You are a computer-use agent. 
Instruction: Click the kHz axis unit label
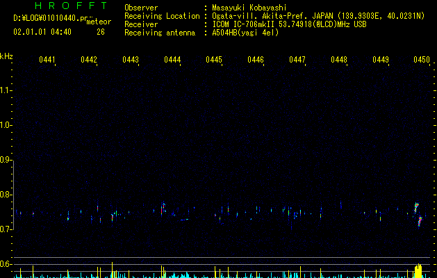pos(6,56)
